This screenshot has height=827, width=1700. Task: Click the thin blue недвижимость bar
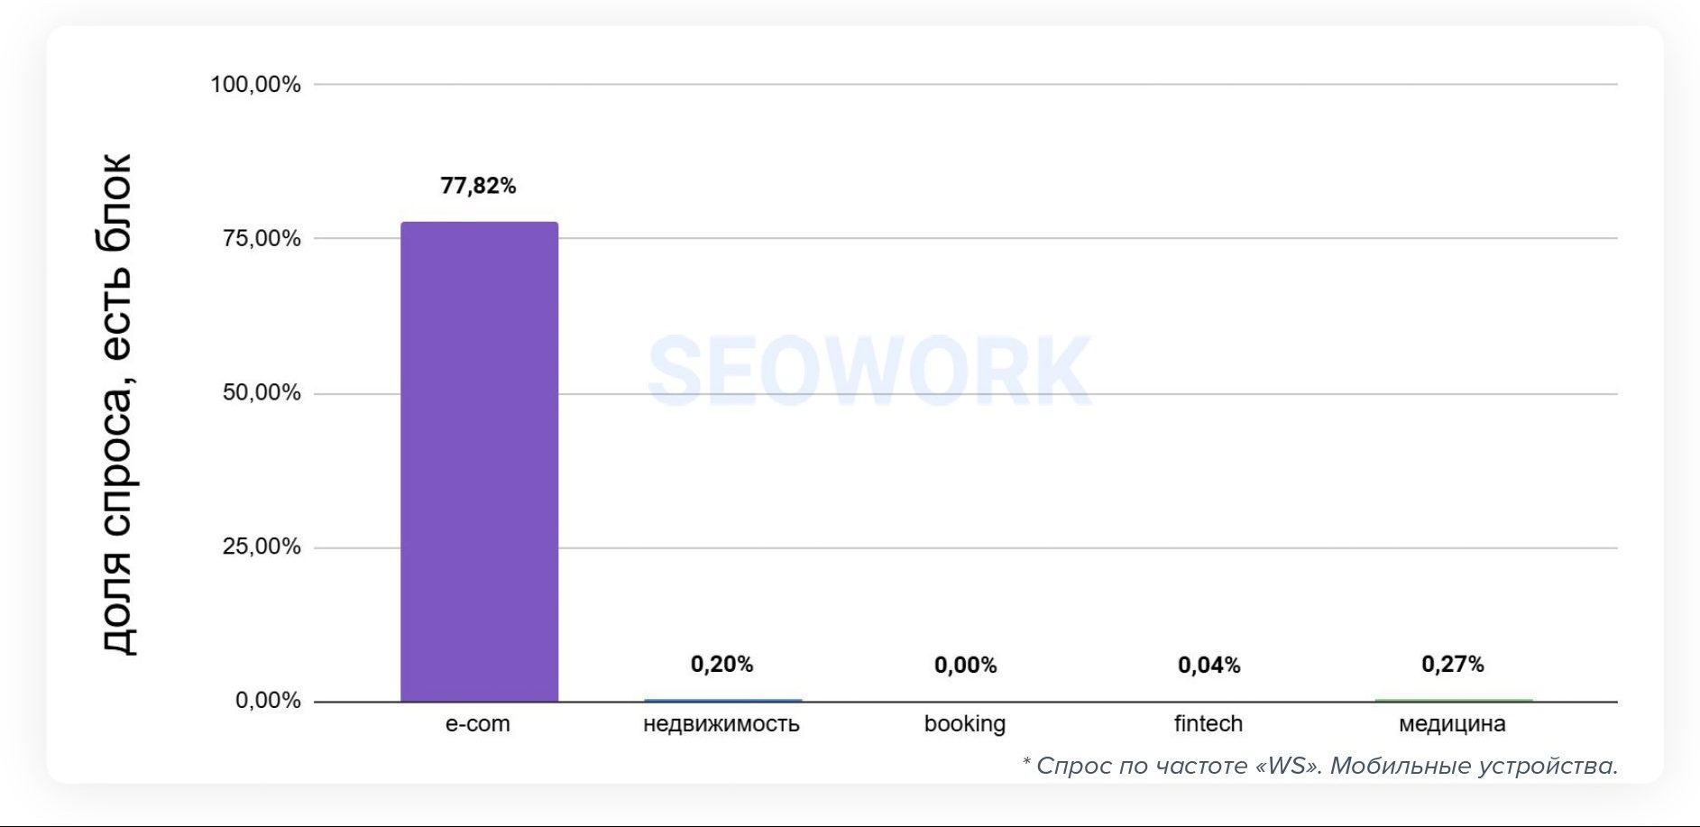722,700
